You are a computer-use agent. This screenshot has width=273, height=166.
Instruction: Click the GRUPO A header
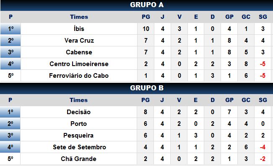[x=147, y=5]
